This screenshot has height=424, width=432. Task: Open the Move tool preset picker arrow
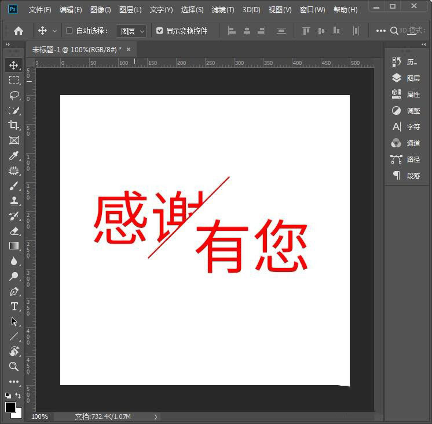tap(54, 31)
